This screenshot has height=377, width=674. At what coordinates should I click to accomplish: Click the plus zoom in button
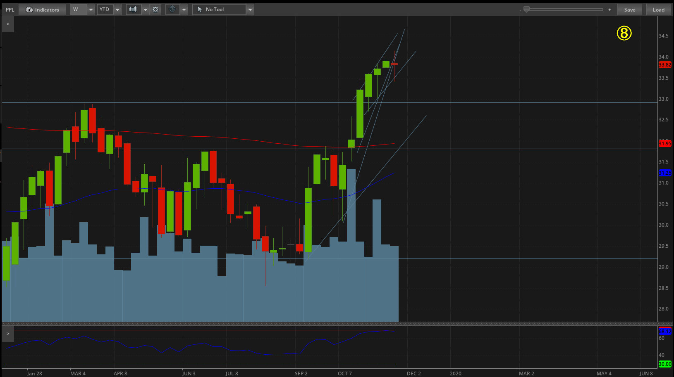(609, 9)
